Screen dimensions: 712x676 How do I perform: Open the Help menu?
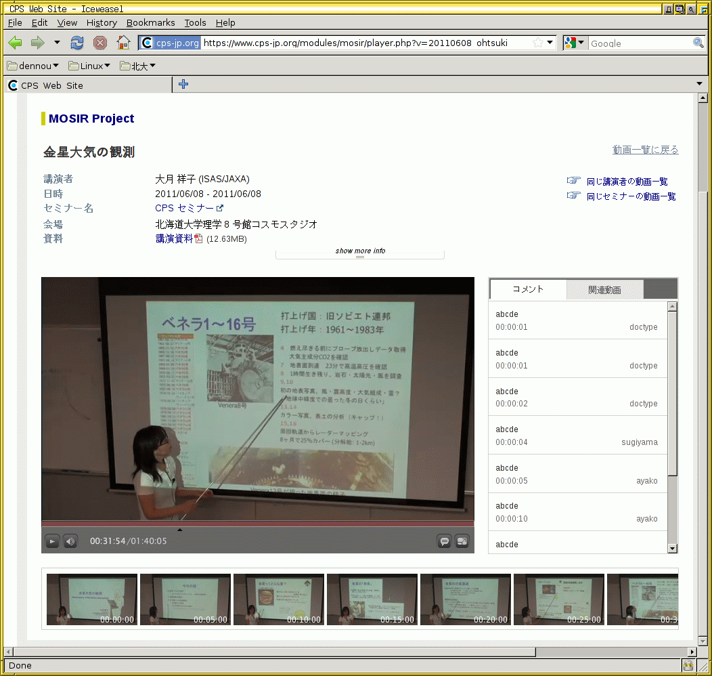225,22
